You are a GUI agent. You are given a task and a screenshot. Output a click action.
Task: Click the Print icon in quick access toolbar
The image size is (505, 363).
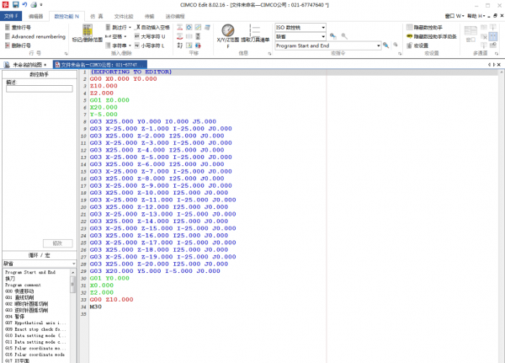pos(34,4)
